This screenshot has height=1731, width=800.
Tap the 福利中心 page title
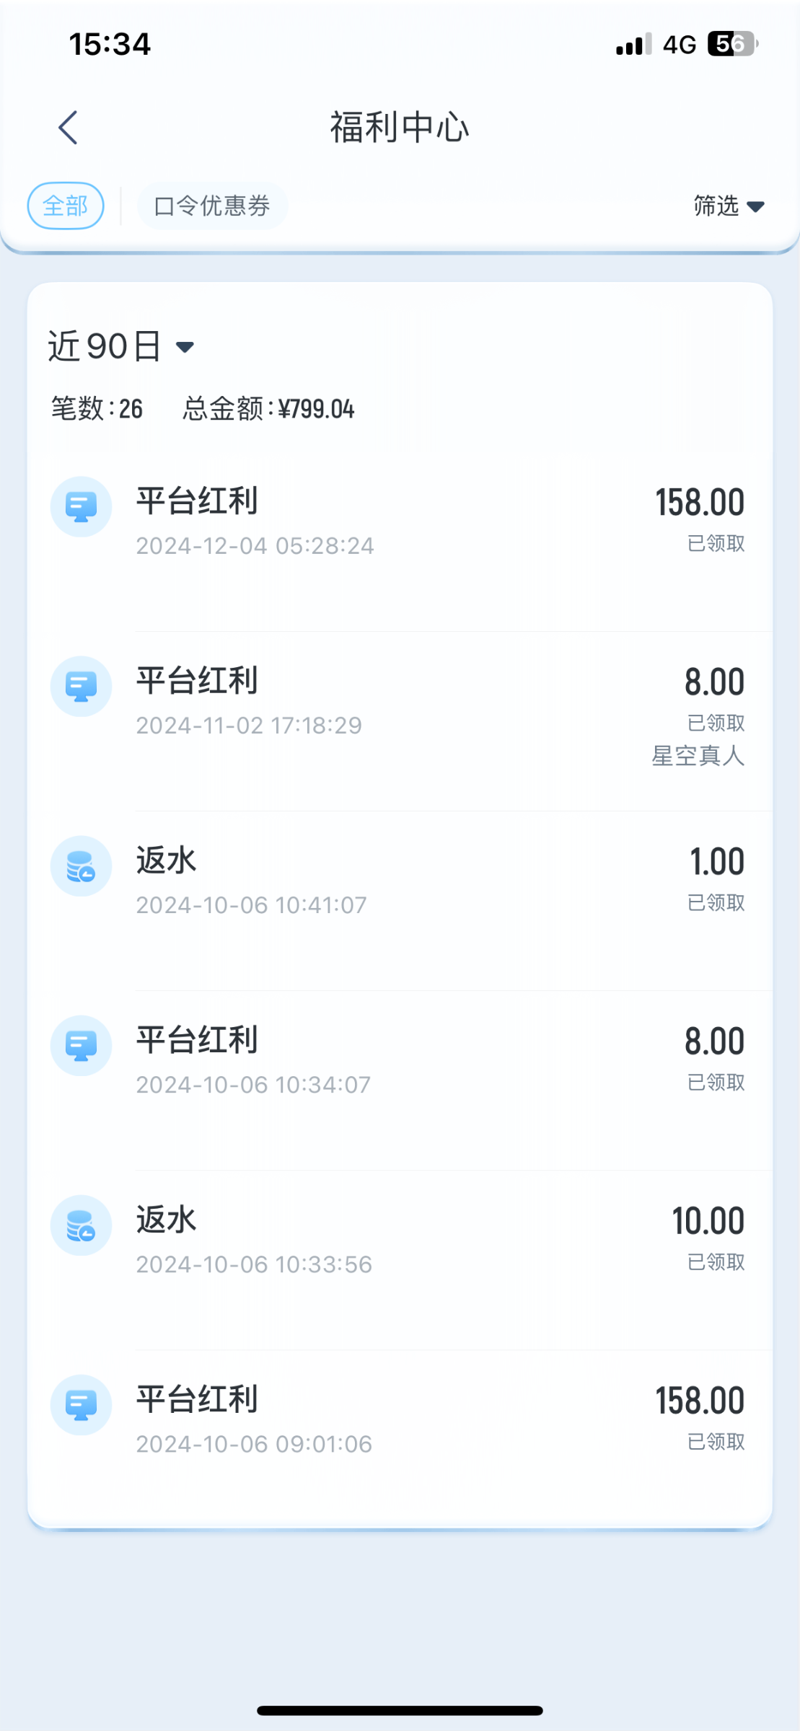click(x=400, y=128)
